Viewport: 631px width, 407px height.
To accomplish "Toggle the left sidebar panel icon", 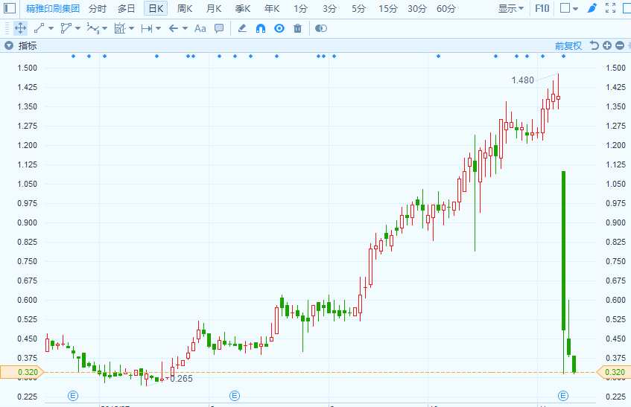I will coord(9,8).
